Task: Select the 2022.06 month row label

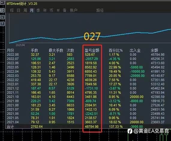Action: tap(13, 63)
